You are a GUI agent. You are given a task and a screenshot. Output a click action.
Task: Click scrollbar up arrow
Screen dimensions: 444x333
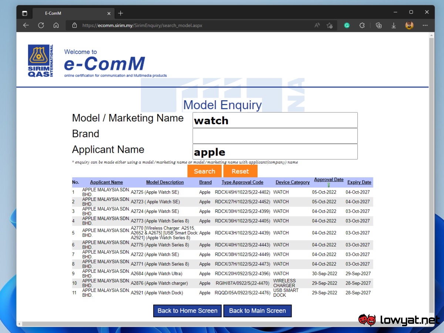[x=431, y=35]
